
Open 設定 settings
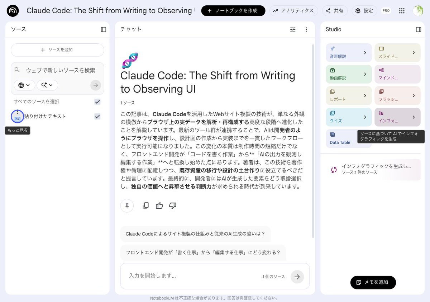click(x=364, y=11)
